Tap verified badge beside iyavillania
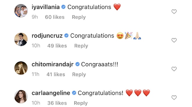Image resolution: width=192 pixels, height=107 pixels. (x=63, y=7)
